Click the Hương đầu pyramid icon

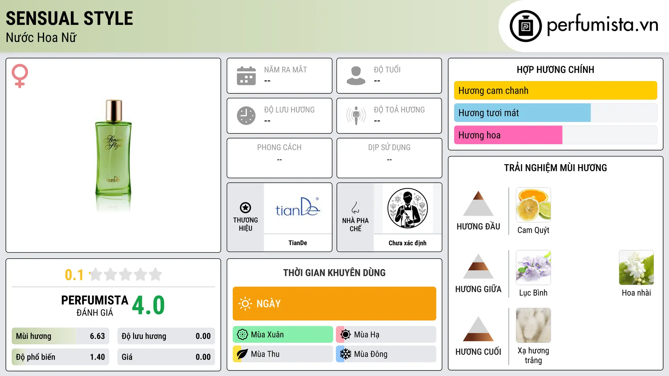pyautogui.click(x=478, y=203)
